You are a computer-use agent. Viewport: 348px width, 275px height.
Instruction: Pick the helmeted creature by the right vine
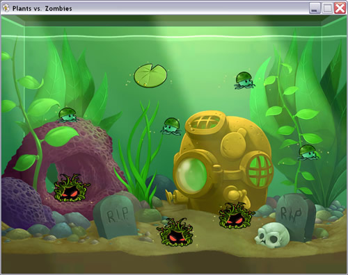pos(308,152)
